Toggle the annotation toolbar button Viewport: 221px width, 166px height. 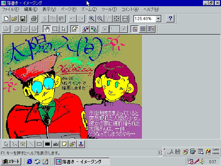pos(75,29)
